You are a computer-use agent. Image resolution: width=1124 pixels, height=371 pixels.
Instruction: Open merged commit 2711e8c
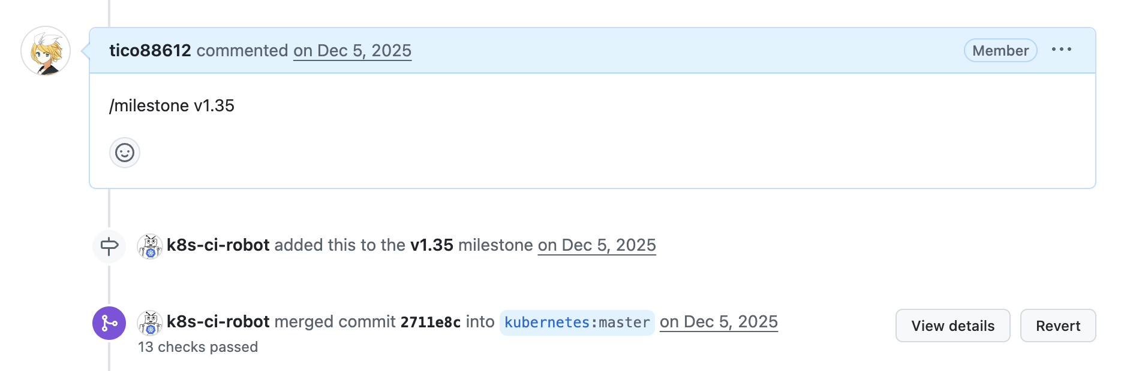[x=430, y=322]
